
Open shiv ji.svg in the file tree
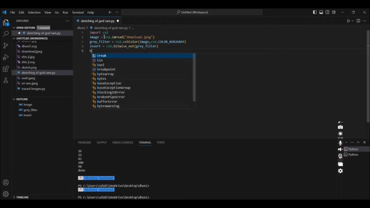tap(28, 62)
